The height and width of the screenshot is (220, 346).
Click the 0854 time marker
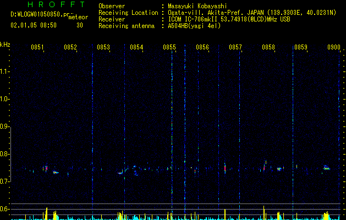(136, 47)
